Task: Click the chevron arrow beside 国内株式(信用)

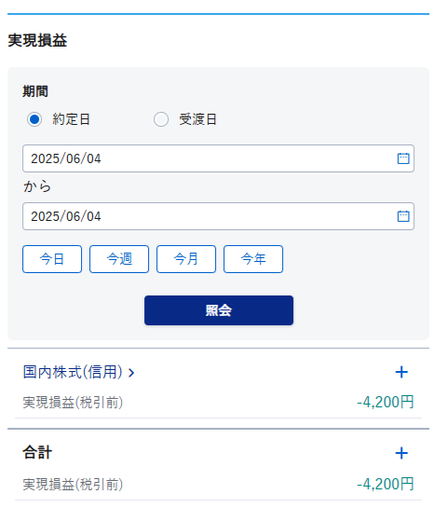Action: click(x=131, y=373)
